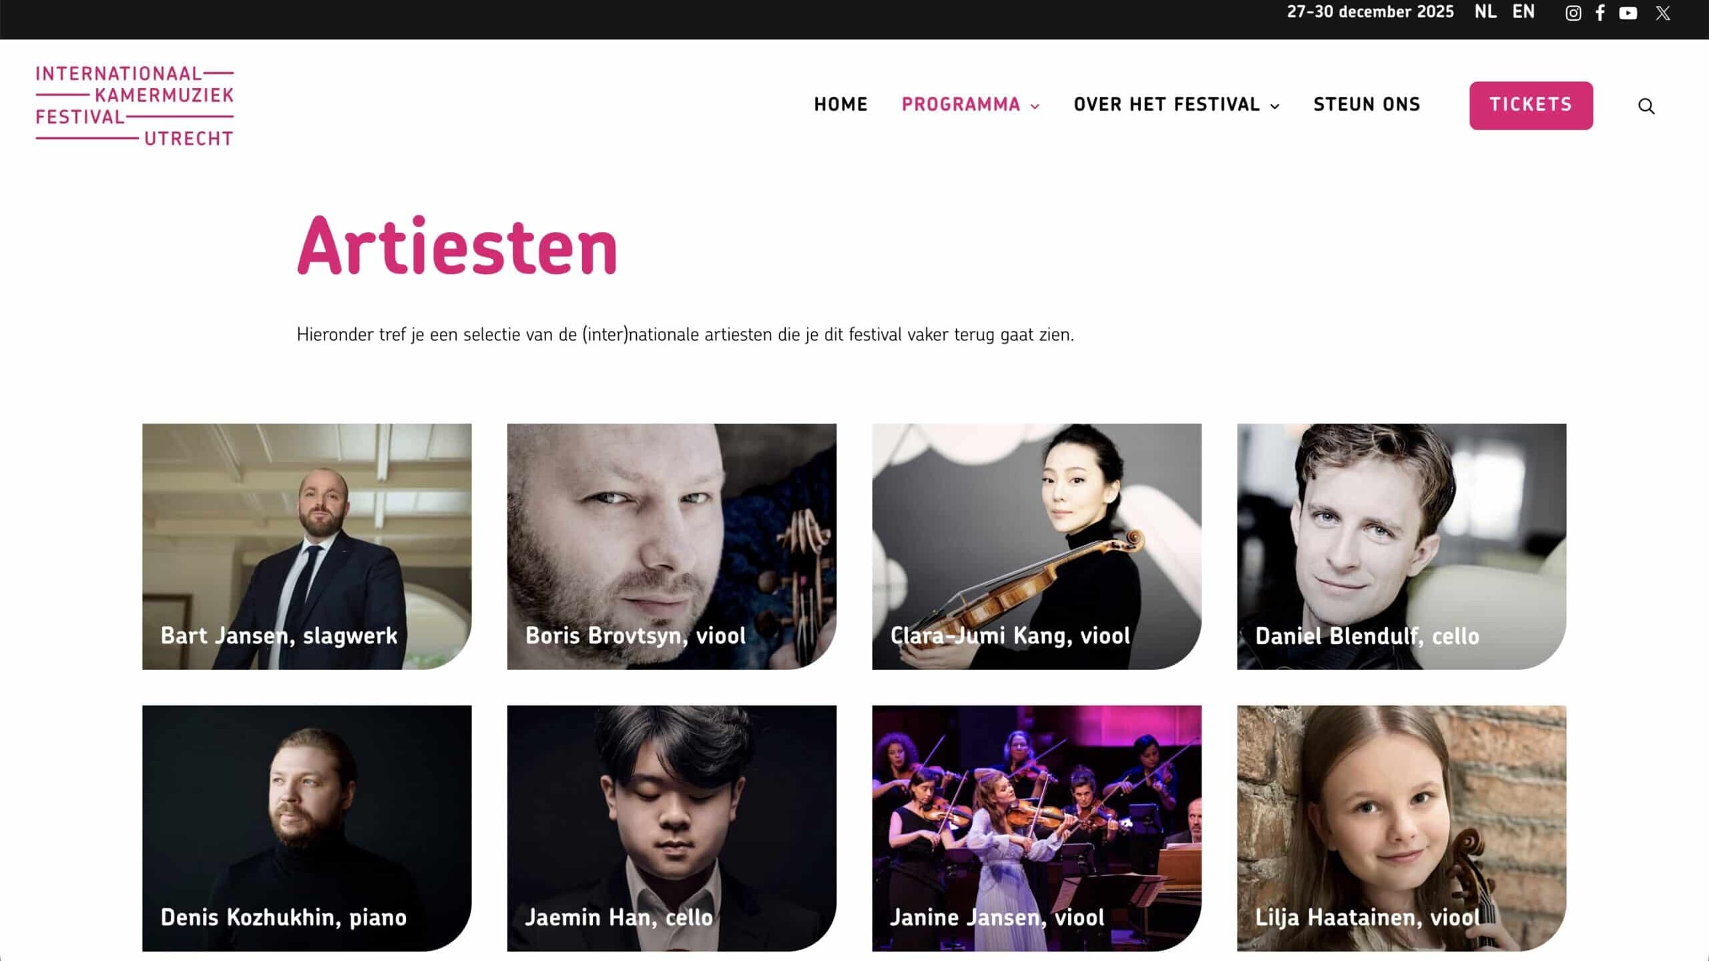Click the Internationaal Kamermuziek Festival Utrecht logo
1709x961 pixels.
134,105
